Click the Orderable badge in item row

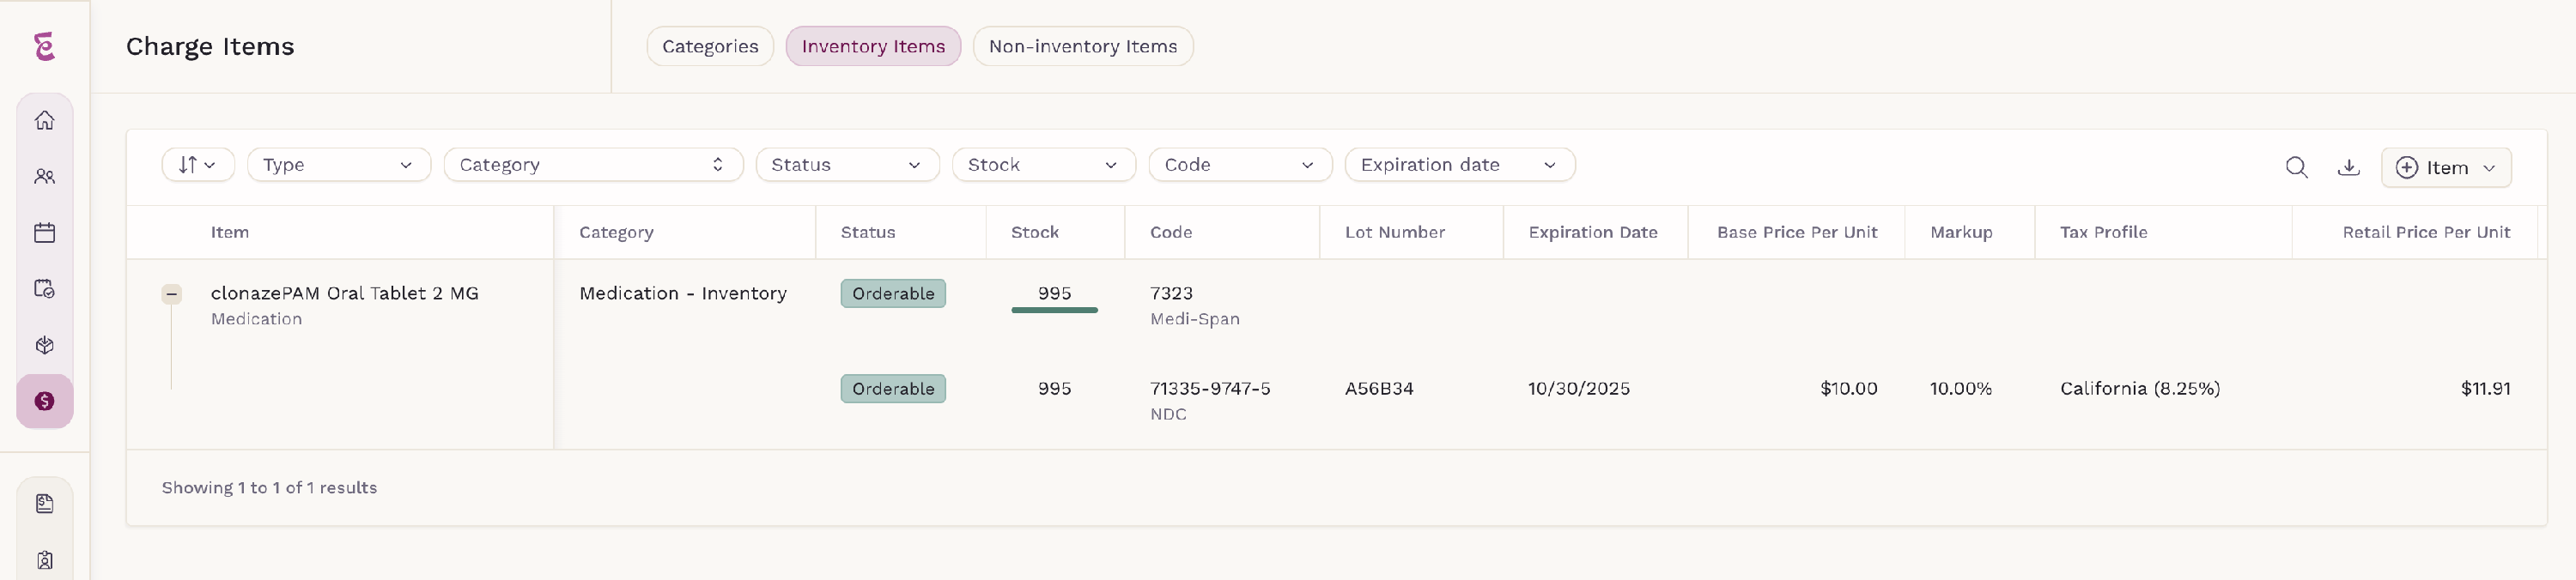(893, 294)
